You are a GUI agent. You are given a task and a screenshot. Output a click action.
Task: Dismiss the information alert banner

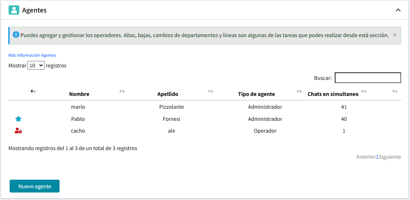395,35
